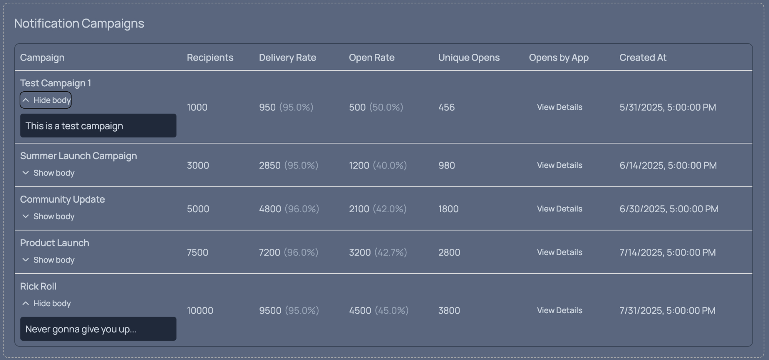Viewport: 769px width, 360px height.
Task: Show body for Product Launch
Action: tap(48, 260)
